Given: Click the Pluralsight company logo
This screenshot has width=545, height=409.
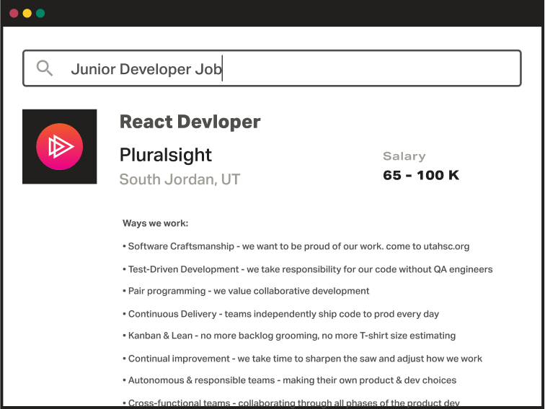Looking at the screenshot, I should point(59,146).
